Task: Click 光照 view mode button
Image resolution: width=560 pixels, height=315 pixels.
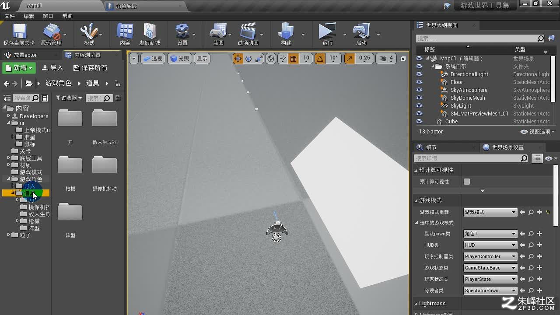Action: coord(179,59)
